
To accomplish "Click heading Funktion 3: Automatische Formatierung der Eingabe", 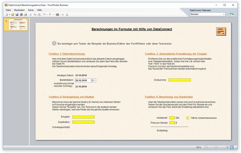I will pyautogui.click(x=176, y=54).
